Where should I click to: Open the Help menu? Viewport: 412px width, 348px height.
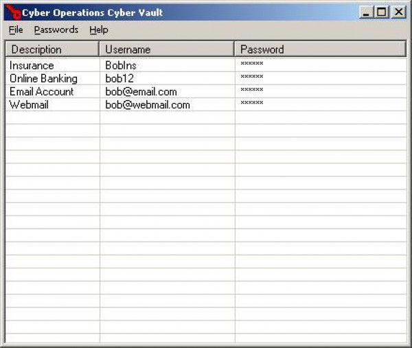click(98, 30)
